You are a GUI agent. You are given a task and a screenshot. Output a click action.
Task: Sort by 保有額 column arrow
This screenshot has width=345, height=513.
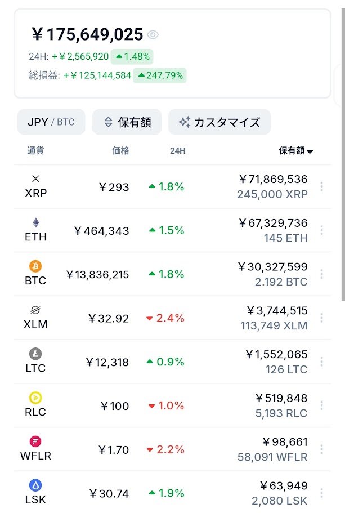point(310,151)
